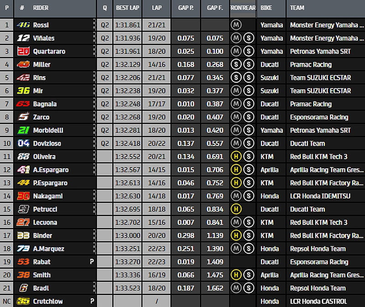Click Nakagami's number 30 logo

point(23,196)
